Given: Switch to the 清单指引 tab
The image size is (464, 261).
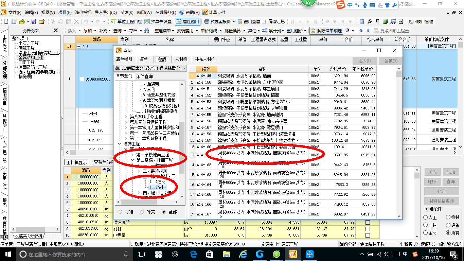Looking at the screenshot, I should coord(124,59).
